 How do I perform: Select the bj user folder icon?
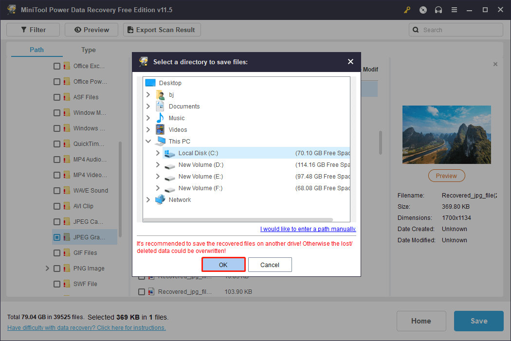(160, 95)
